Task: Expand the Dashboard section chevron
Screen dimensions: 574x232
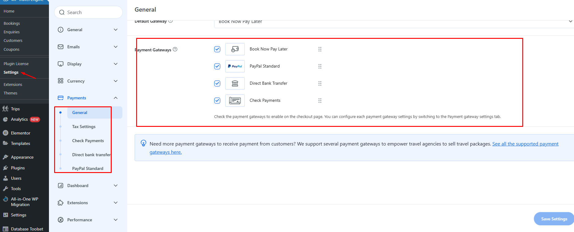Action: [116, 186]
